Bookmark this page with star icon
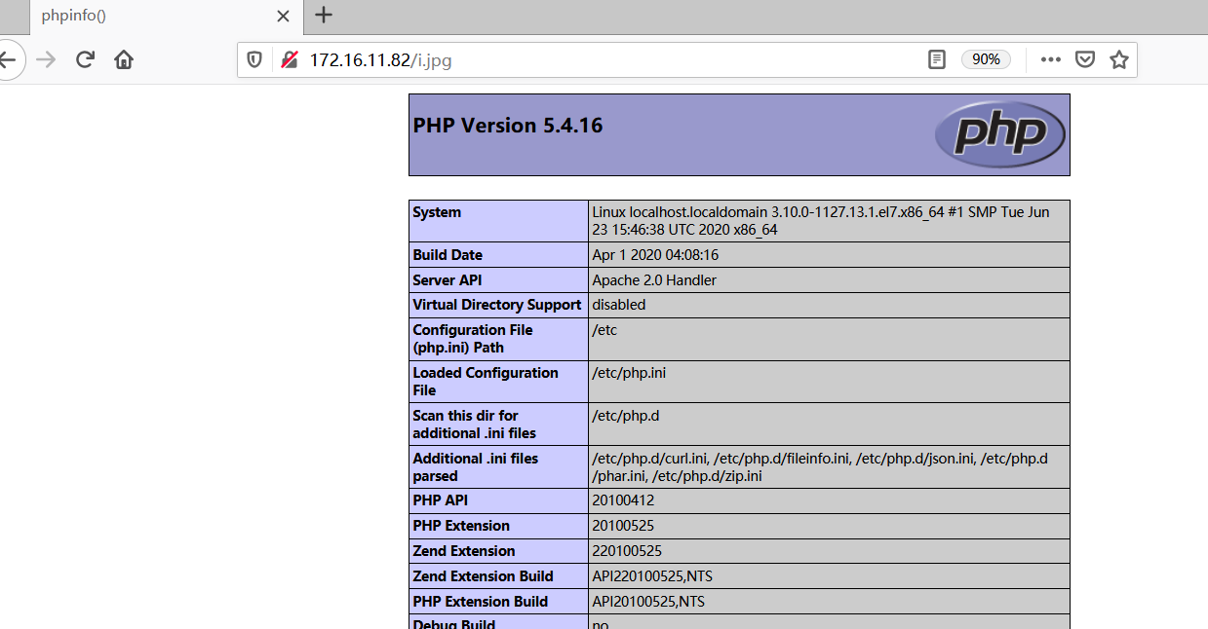The image size is (1208, 629). point(1118,59)
